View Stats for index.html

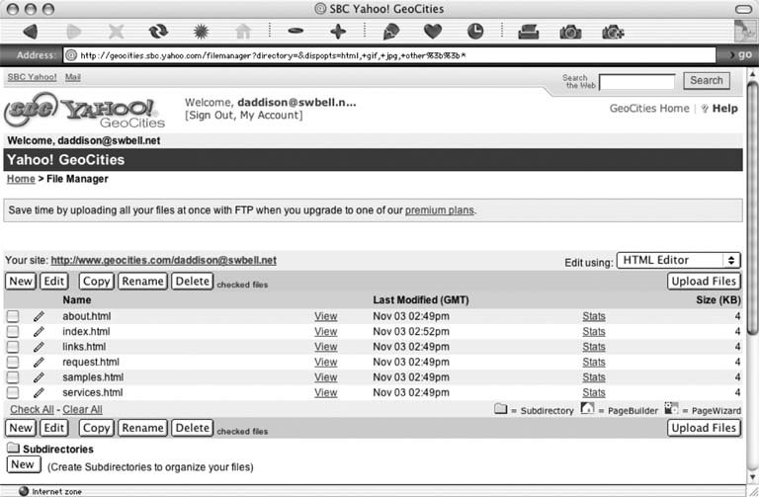594,332
